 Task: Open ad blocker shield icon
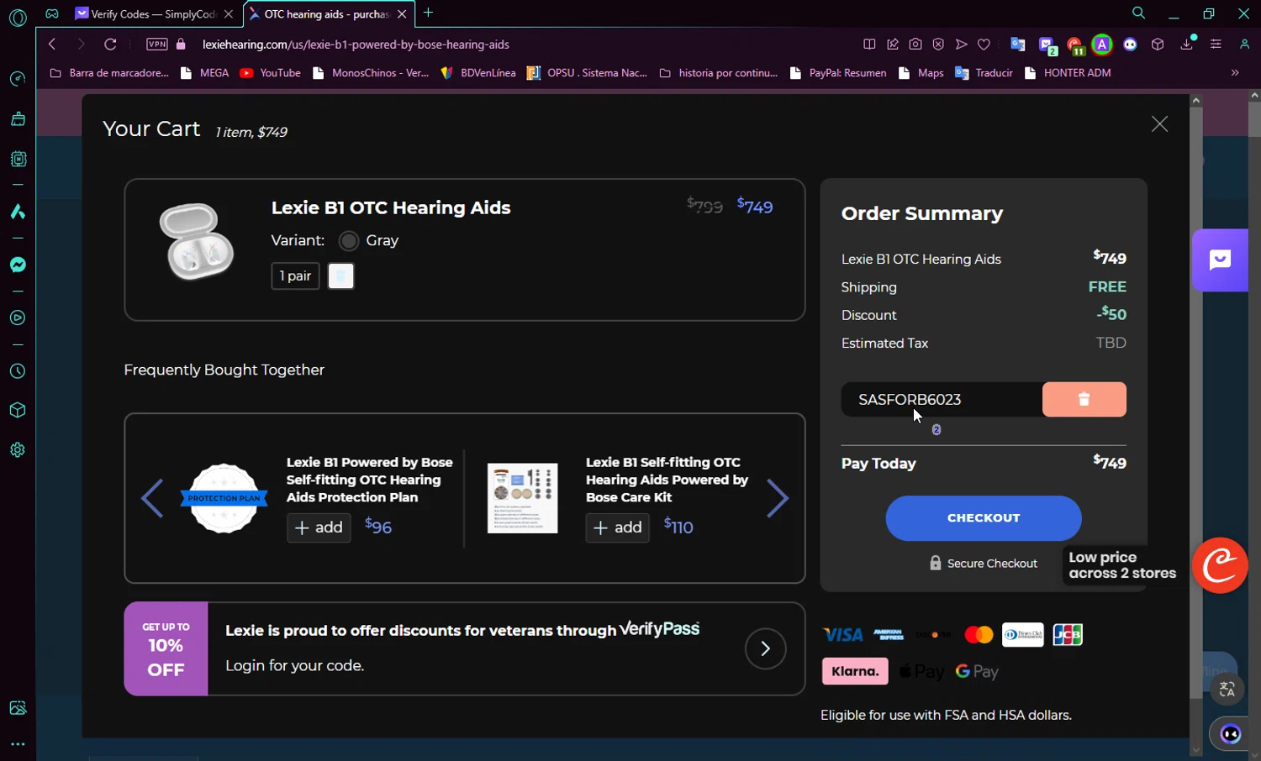(x=938, y=44)
